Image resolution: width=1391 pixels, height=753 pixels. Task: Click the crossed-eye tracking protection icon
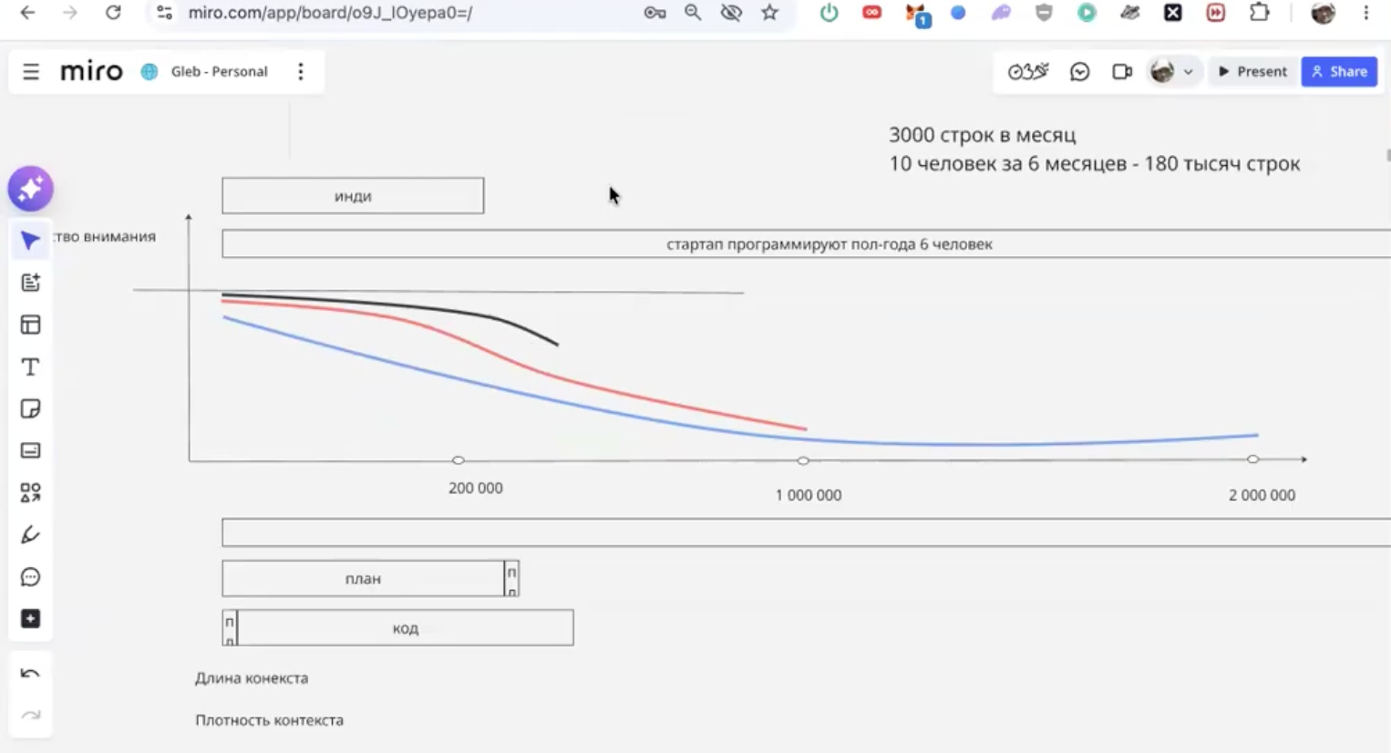731,13
